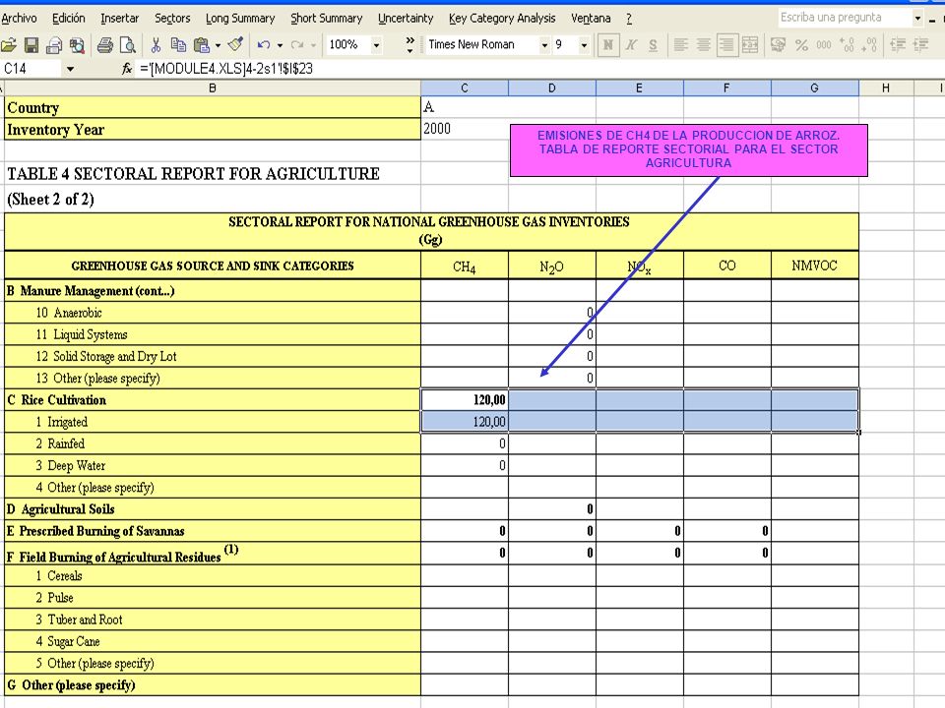Click the Open file toolbar icon
The image size is (945, 708).
tap(9, 44)
